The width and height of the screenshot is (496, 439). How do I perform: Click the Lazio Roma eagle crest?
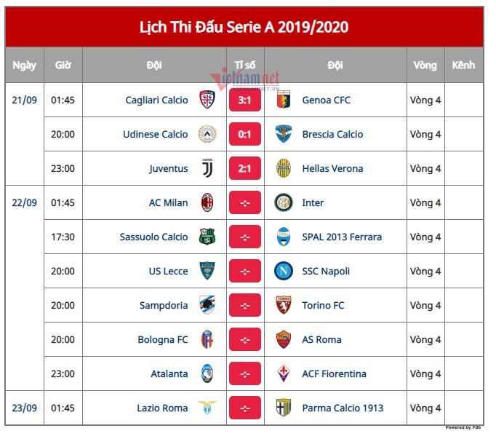tap(207, 408)
